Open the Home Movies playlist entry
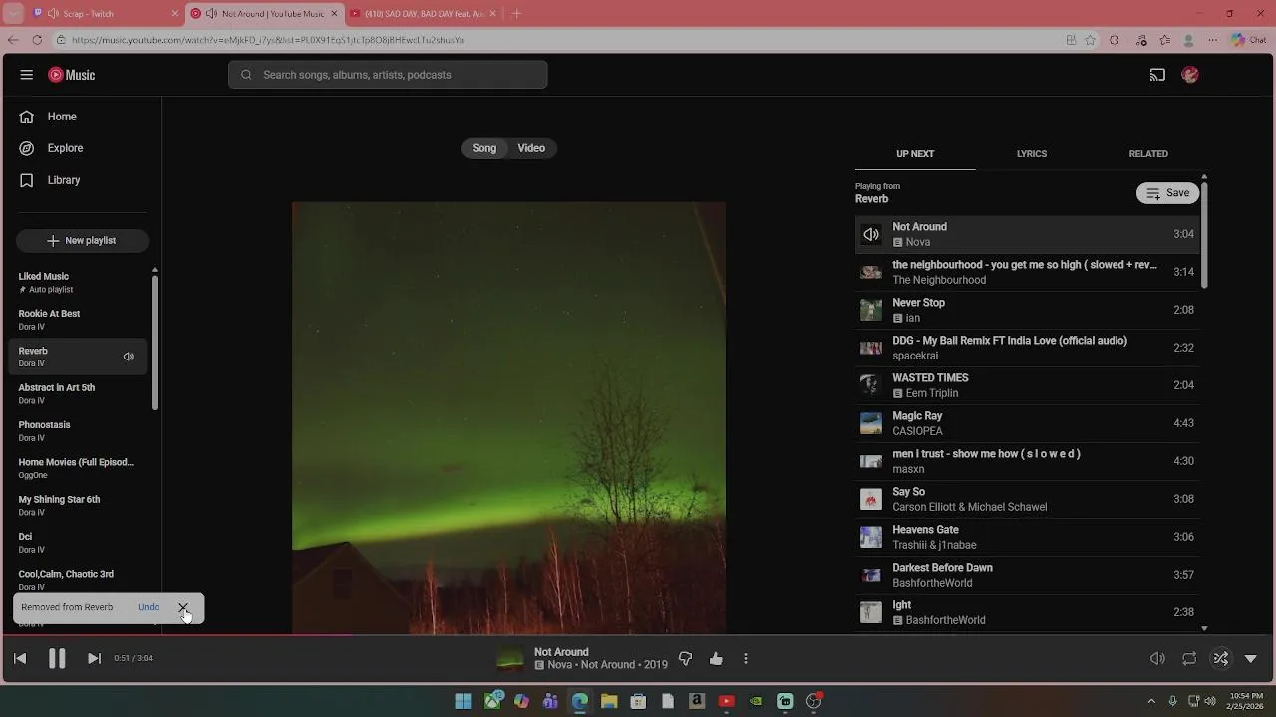The height and width of the screenshot is (717, 1276). pos(79,468)
